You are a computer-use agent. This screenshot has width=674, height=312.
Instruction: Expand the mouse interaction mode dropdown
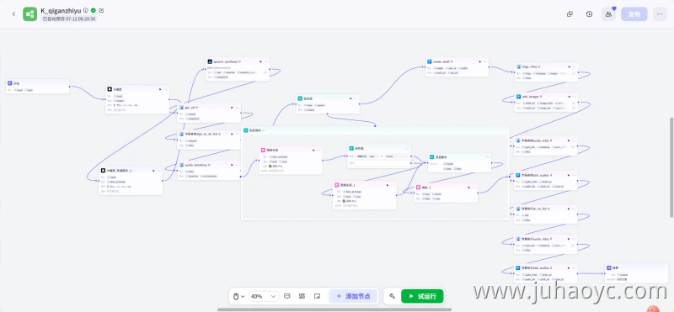point(239,296)
